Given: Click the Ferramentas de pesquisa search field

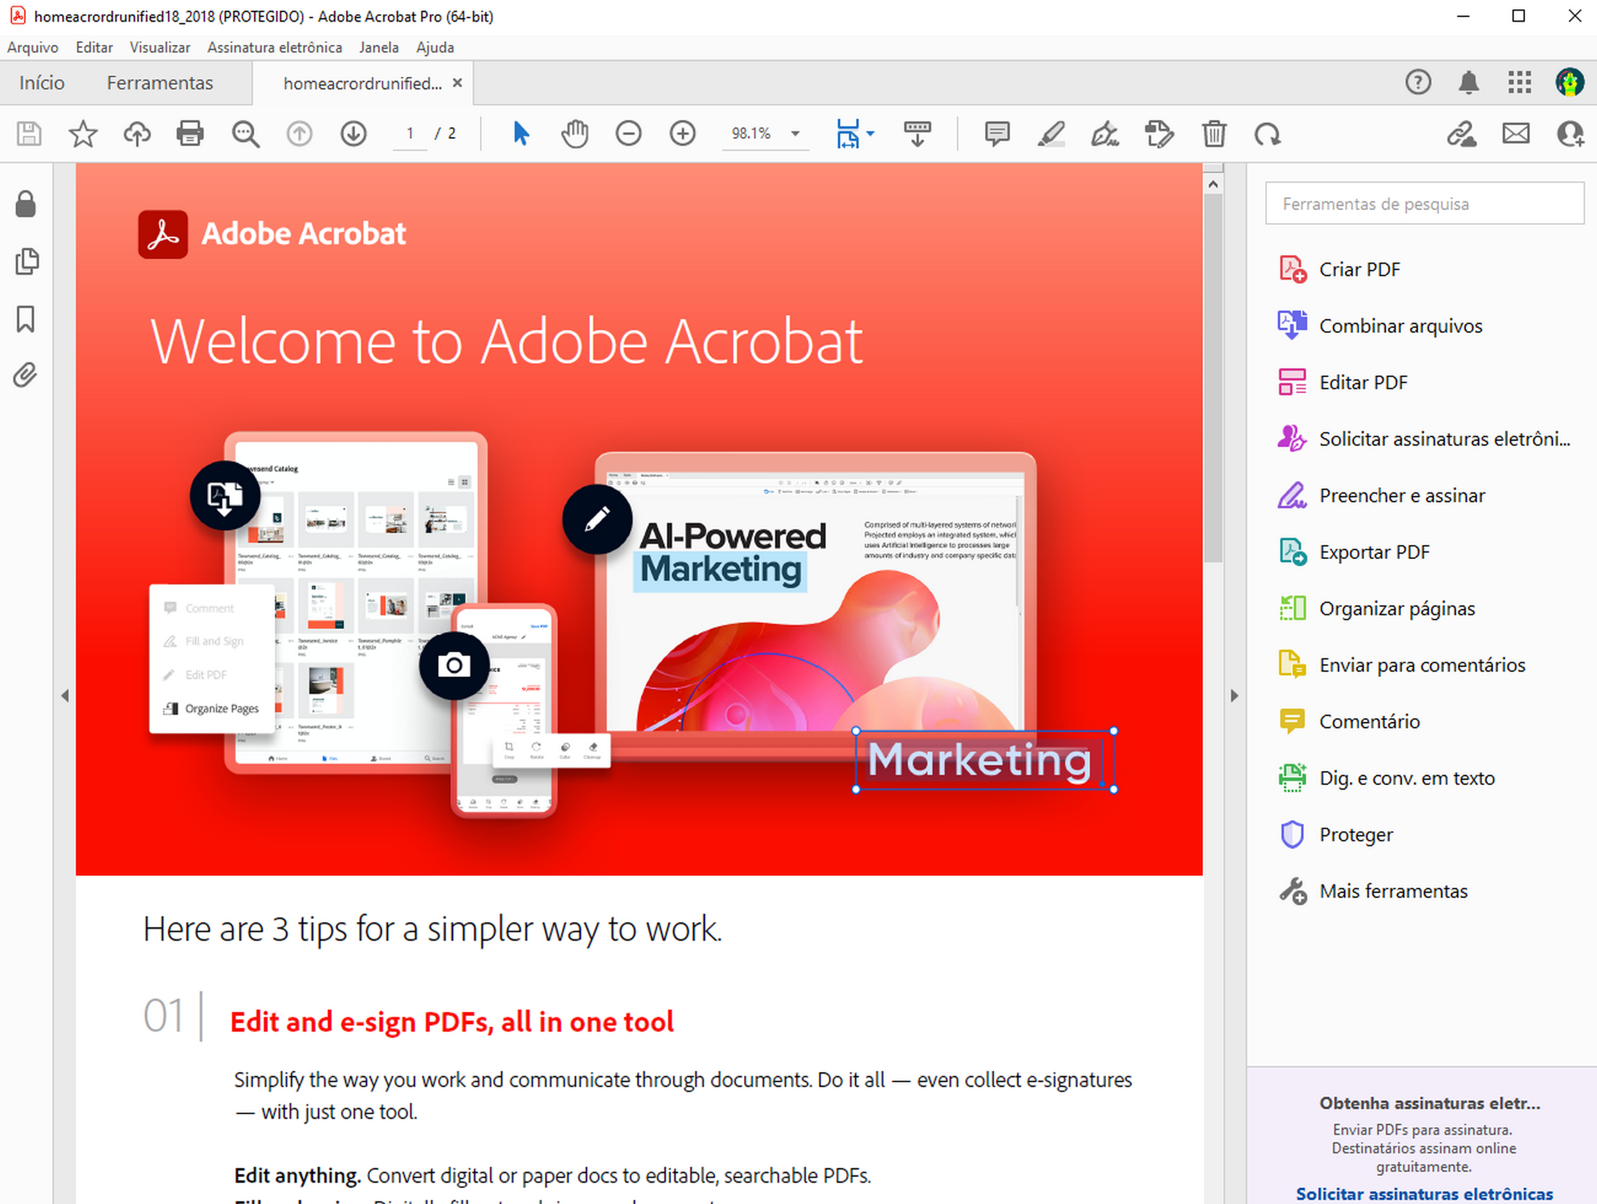Looking at the screenshot, I should click(x=1424, y=204).
